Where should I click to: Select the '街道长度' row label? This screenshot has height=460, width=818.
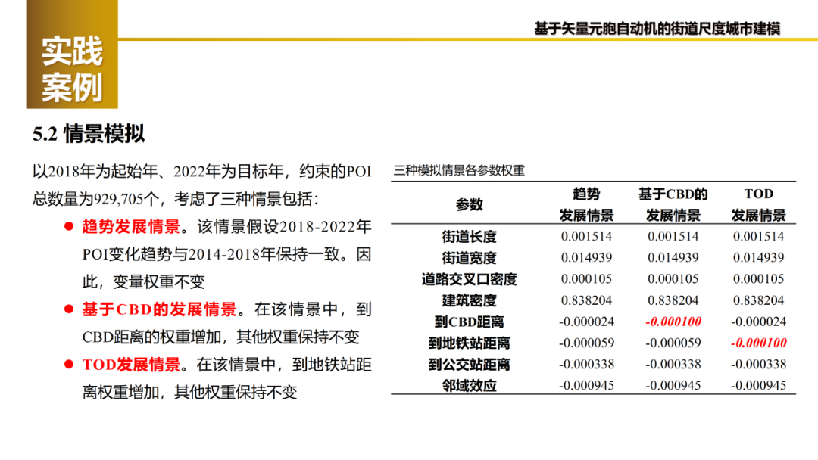[x=469, y=237]
